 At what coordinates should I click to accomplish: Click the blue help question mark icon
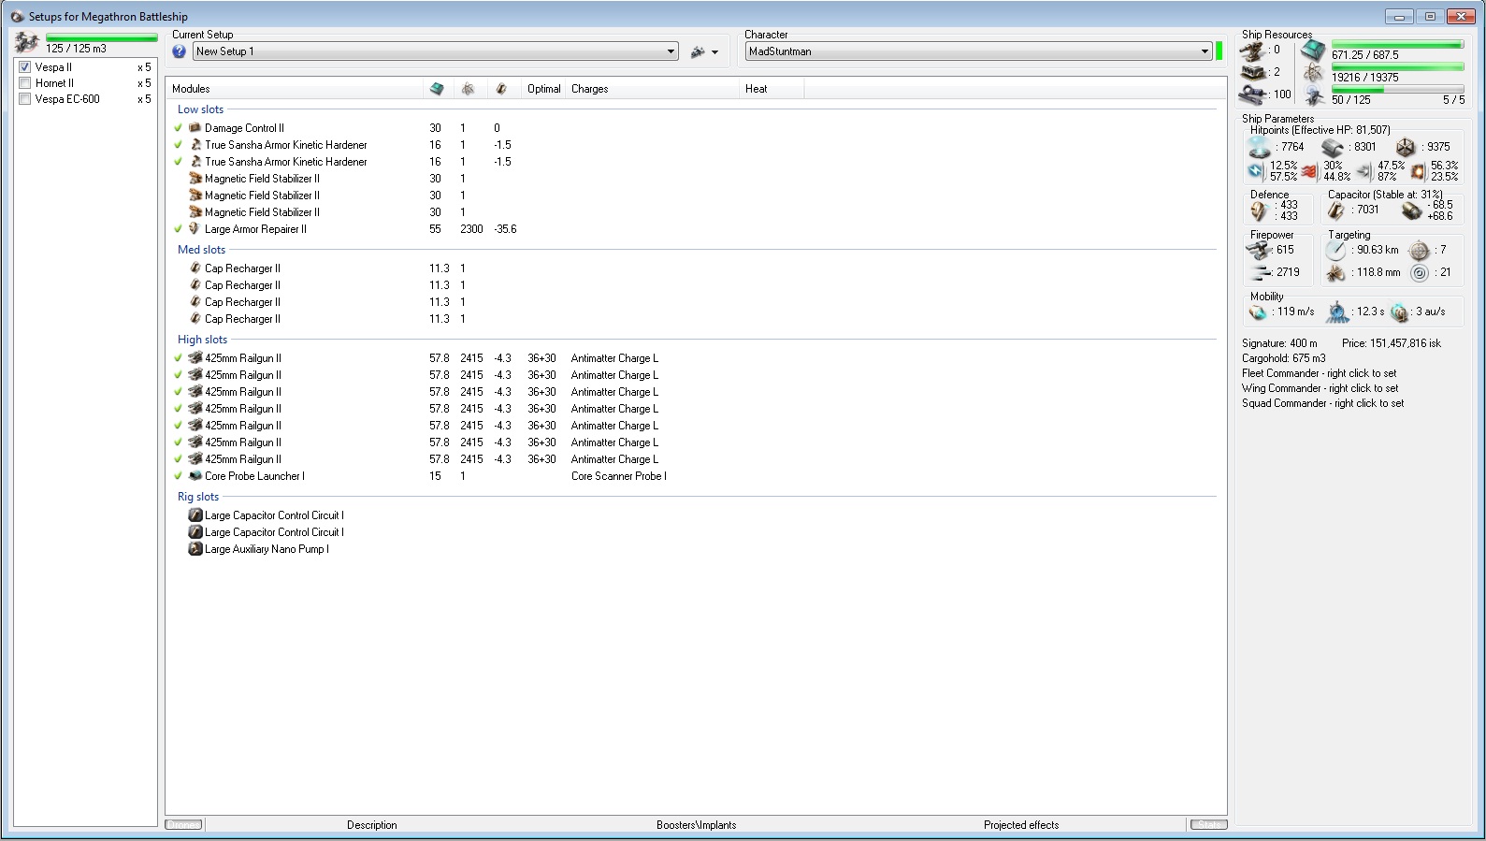pos(180,51)
